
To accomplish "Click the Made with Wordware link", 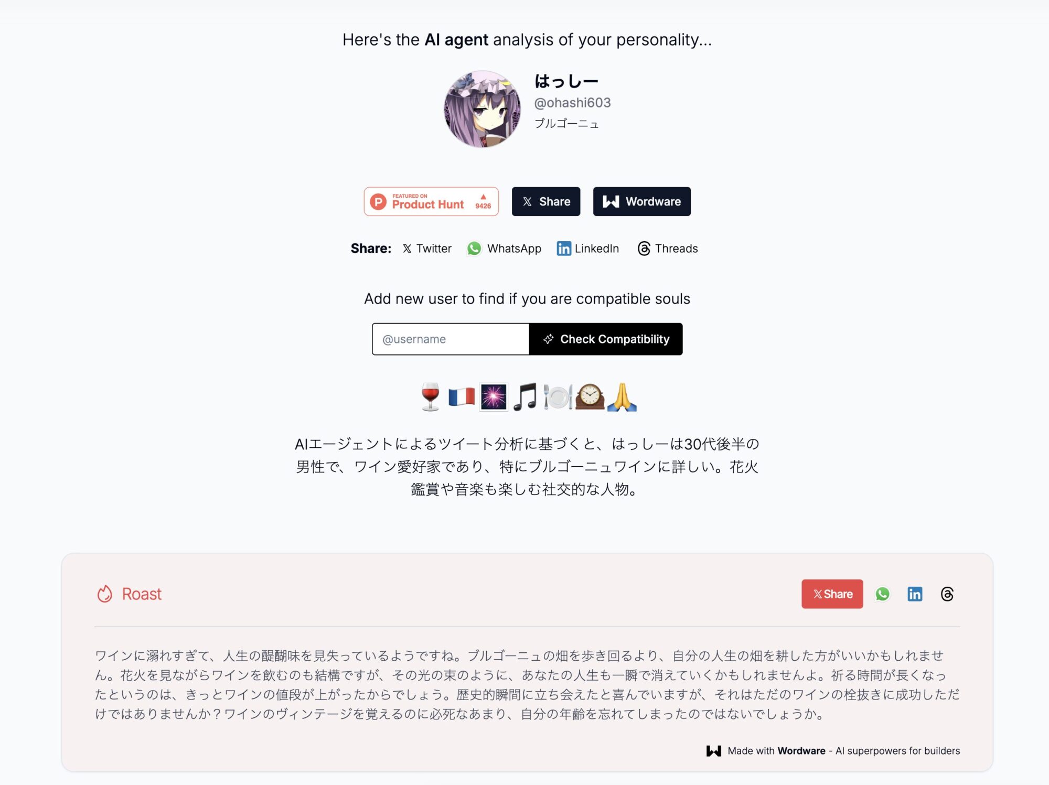I will pyautogui.click(x=833, y=751).
